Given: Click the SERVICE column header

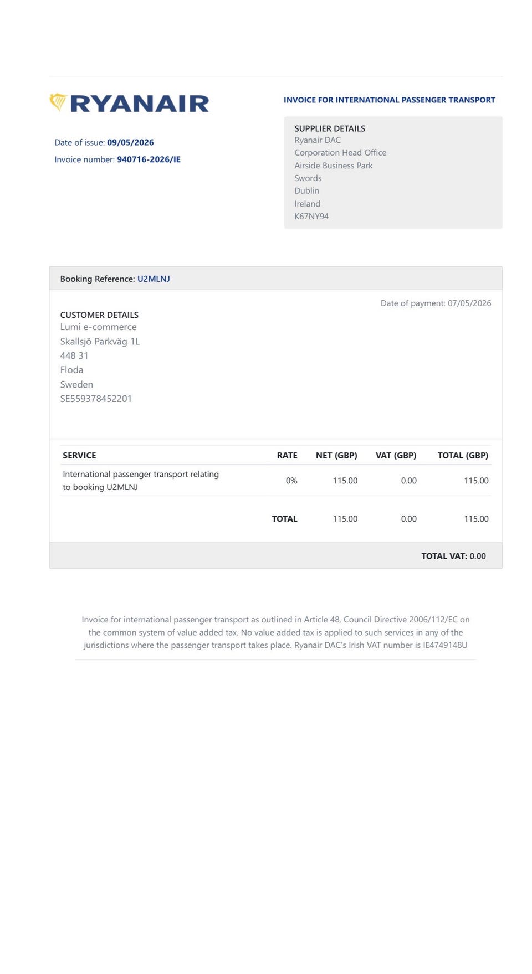Looking at the screenshot, I should 79,456.
